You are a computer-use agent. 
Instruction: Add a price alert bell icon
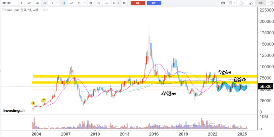tap(124, 3)
